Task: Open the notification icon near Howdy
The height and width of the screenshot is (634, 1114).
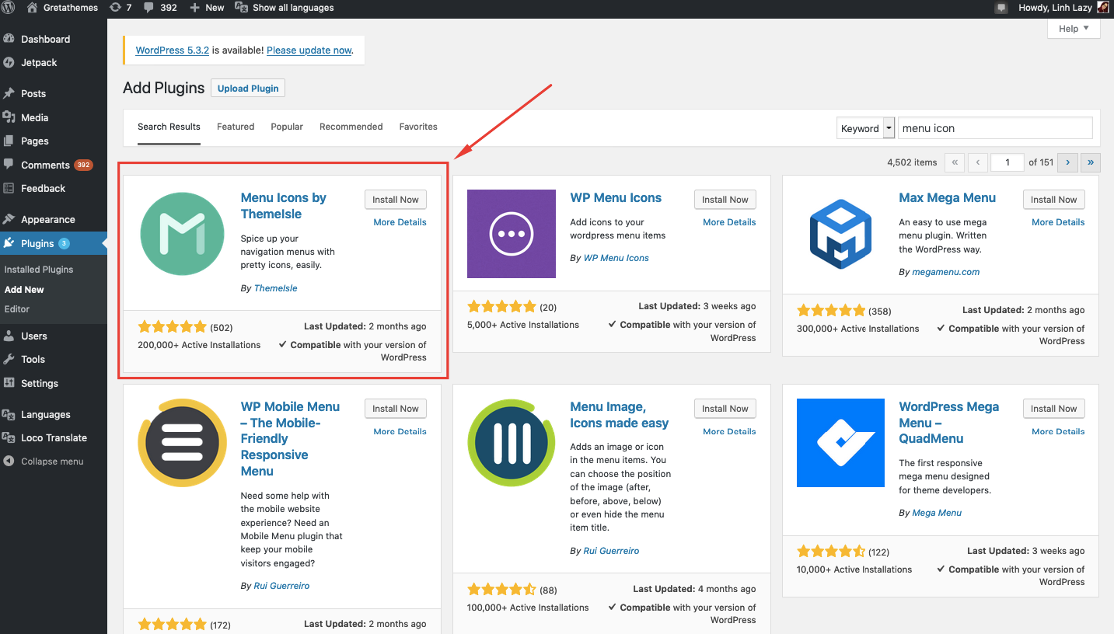Action: coord(1001,8)
